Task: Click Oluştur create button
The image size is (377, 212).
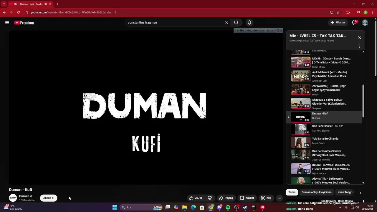Action: click(338, 23)
